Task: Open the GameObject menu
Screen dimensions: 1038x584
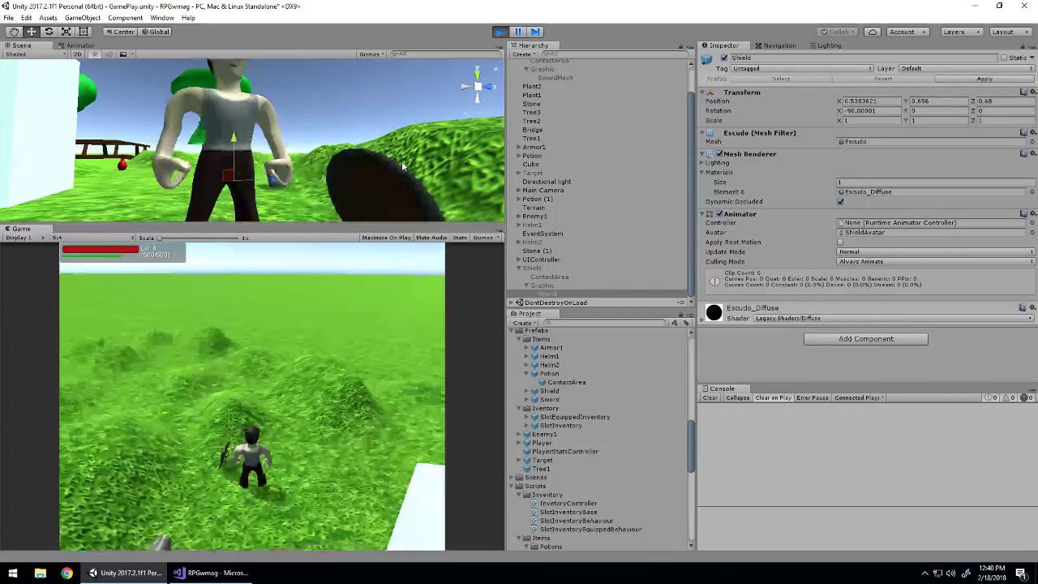Action: [83, 18]
